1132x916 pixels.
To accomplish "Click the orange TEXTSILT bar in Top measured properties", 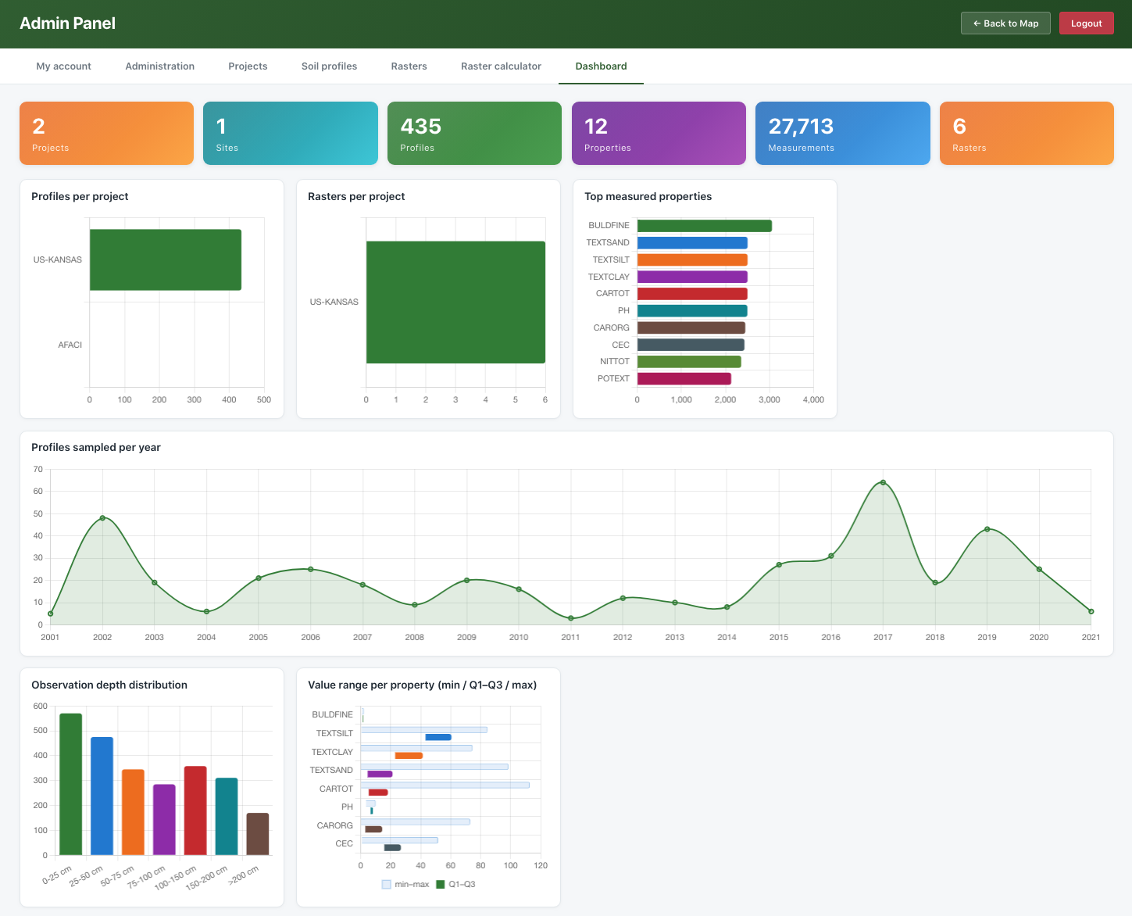I will point(692,259).
